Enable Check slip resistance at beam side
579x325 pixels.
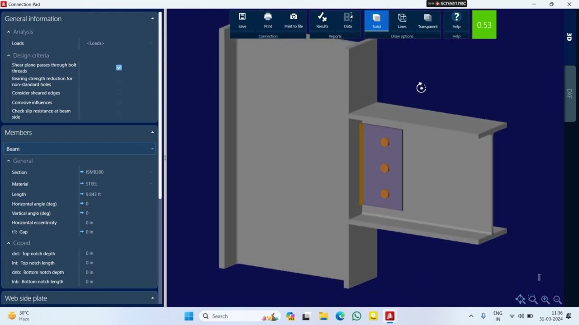pyautogui.click(x=119, y=114)
